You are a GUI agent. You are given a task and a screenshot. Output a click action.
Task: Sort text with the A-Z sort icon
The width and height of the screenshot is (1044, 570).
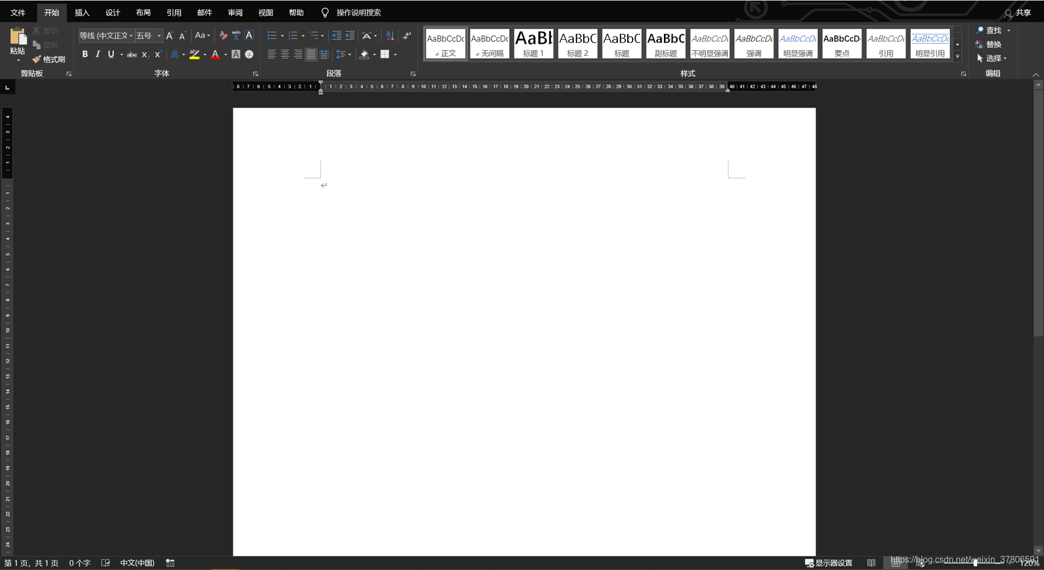coord(390,36)
